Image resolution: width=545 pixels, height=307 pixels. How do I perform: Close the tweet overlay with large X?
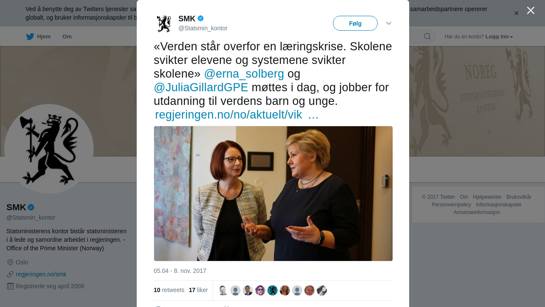(531, 10)
